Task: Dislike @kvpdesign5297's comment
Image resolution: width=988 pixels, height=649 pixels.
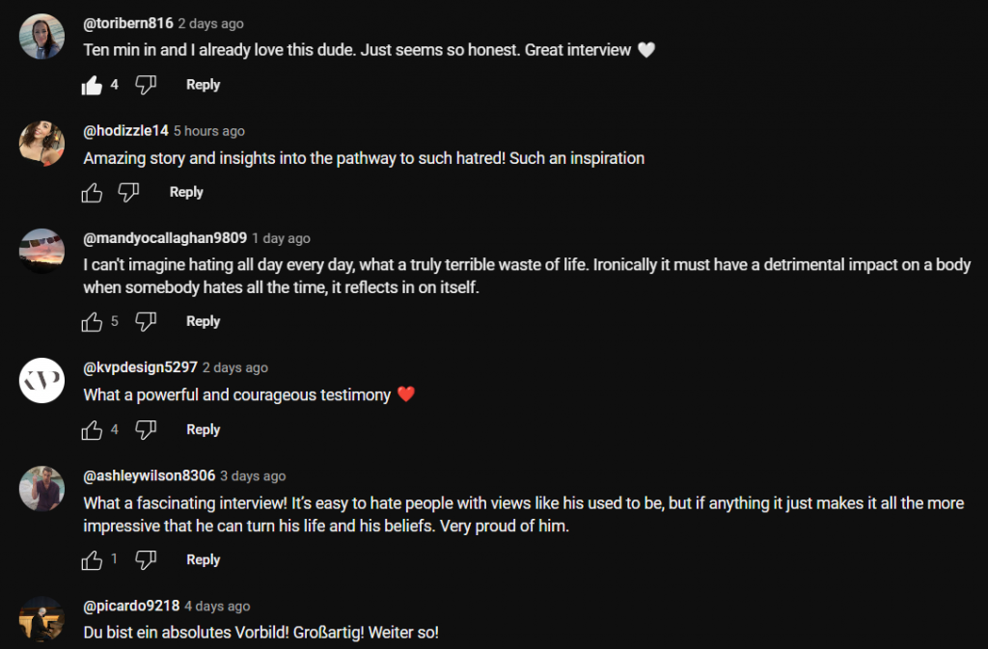Action: 146,430
